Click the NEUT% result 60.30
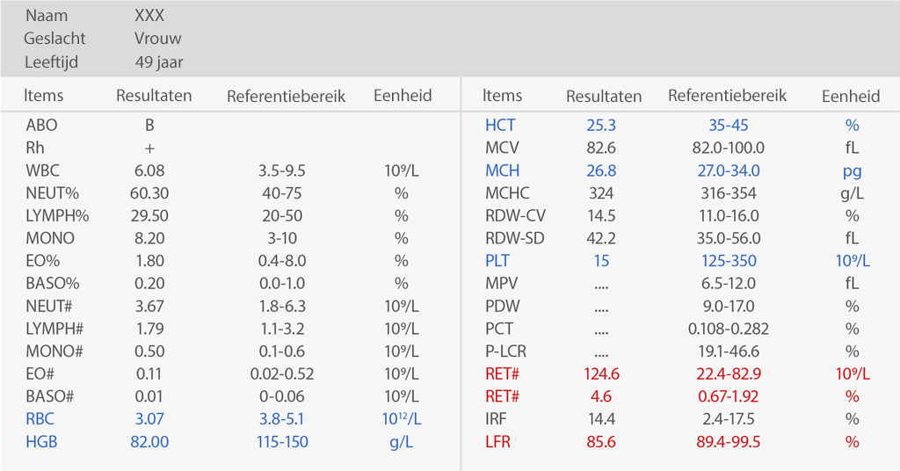The height and width of the screenshot is (471, 900). pyautogui.click(x=149, y=193)
